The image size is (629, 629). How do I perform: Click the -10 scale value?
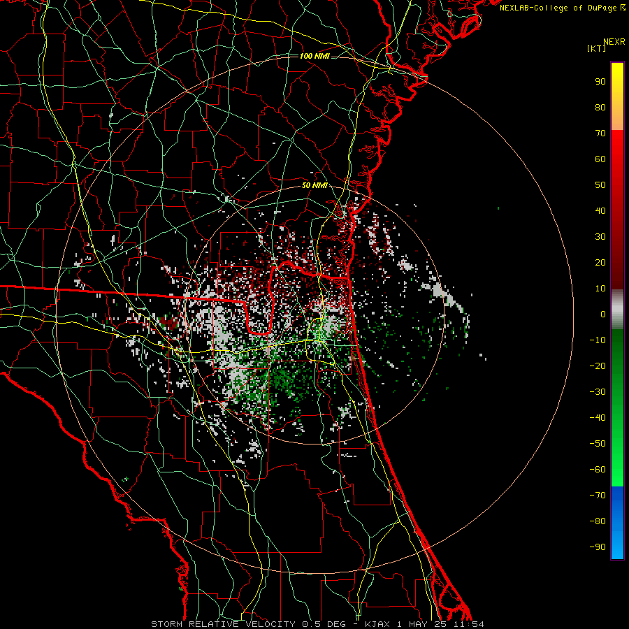pos(598,340)
